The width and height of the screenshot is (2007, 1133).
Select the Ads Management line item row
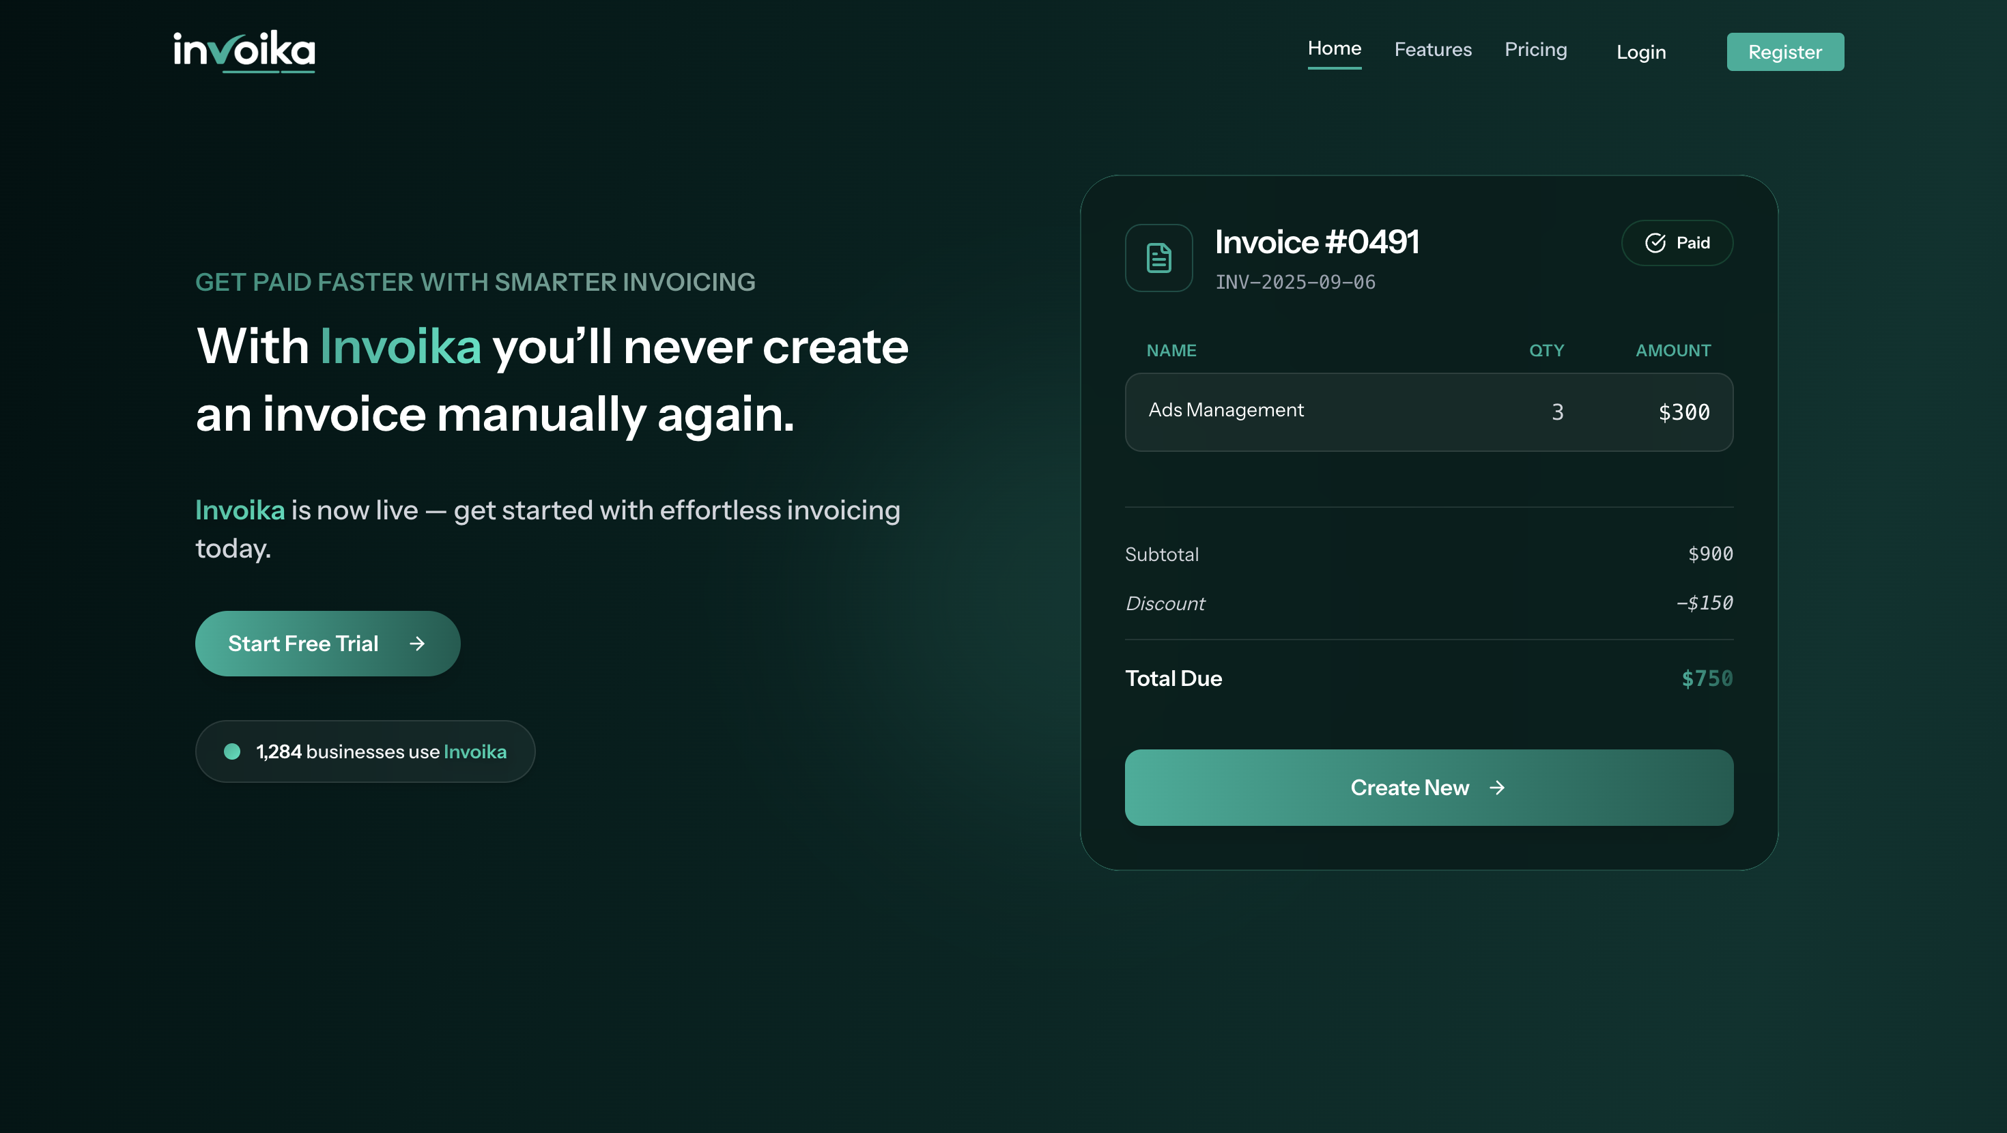(x=1429, y=412)
